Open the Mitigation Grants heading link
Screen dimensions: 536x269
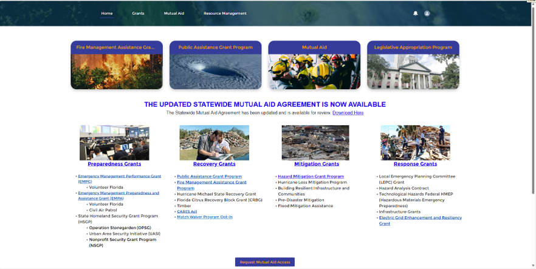pyautogui.click(x=316, y=164)
